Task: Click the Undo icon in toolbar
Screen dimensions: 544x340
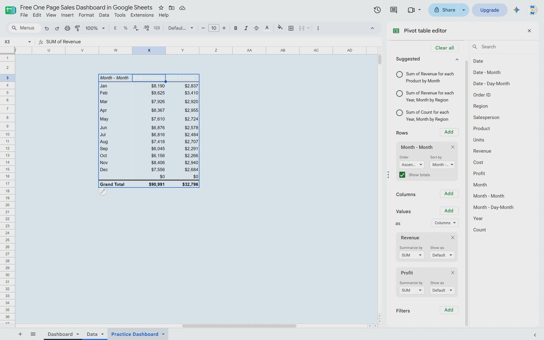Action: coord(47,28)
